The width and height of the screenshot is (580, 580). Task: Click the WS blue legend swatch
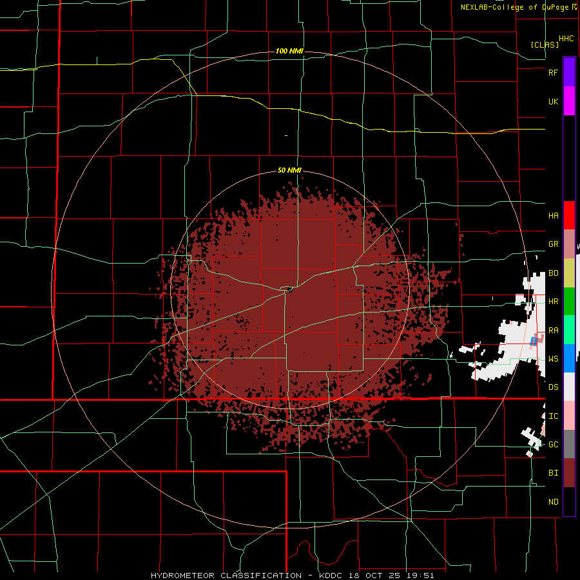569,358
